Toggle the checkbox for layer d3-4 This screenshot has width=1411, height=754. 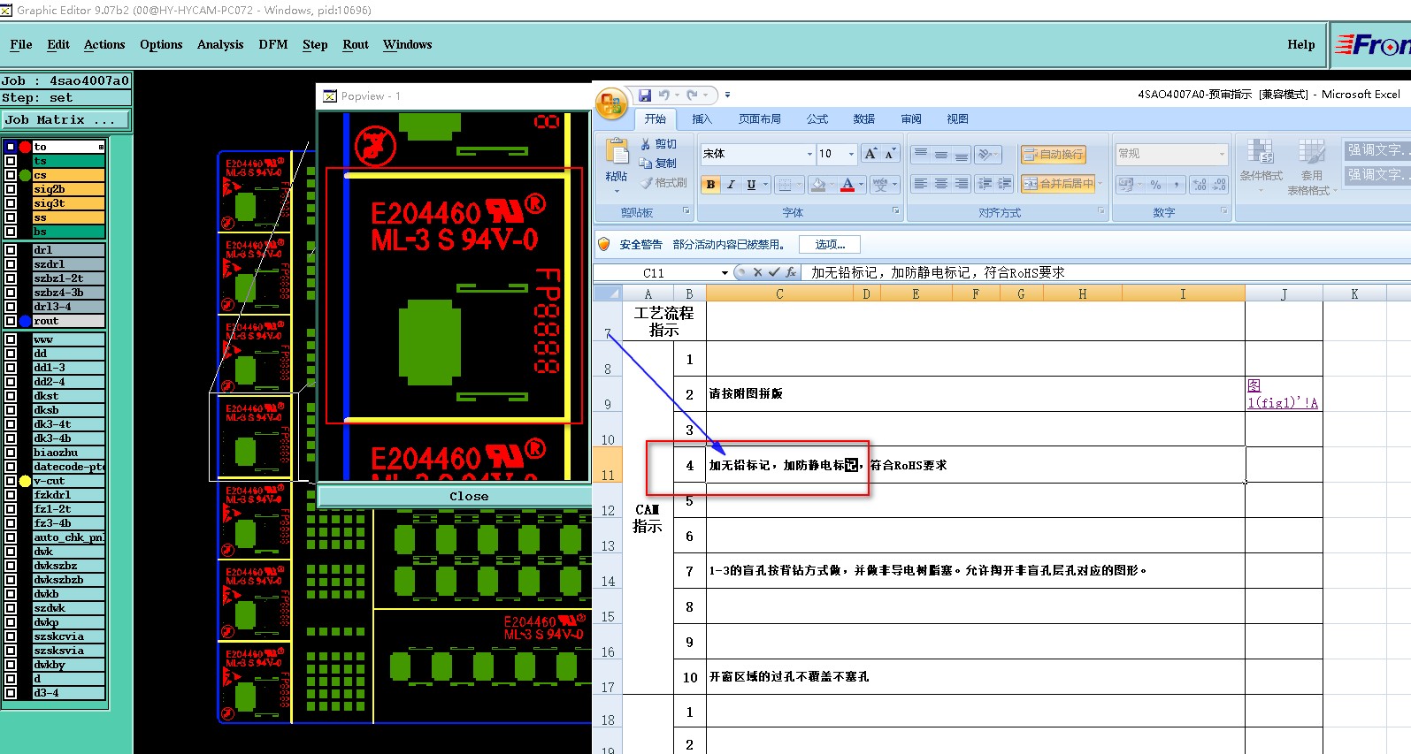point(11,693)
